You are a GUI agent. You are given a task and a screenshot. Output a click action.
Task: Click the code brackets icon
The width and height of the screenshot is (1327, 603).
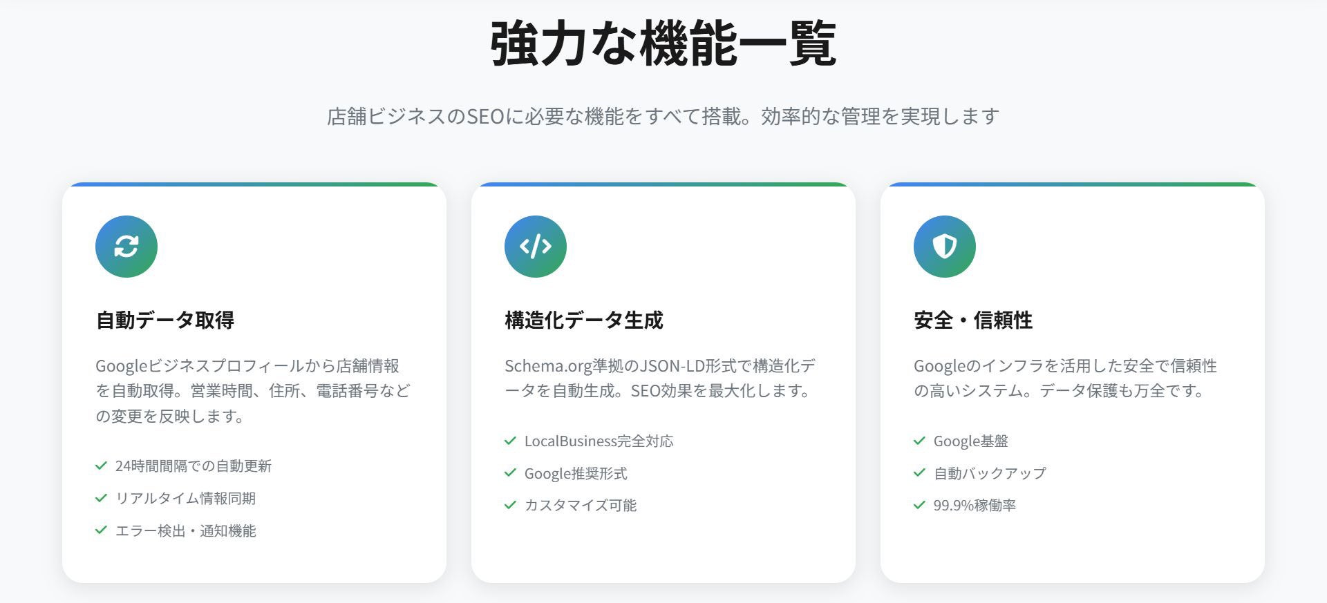point(536,247)
